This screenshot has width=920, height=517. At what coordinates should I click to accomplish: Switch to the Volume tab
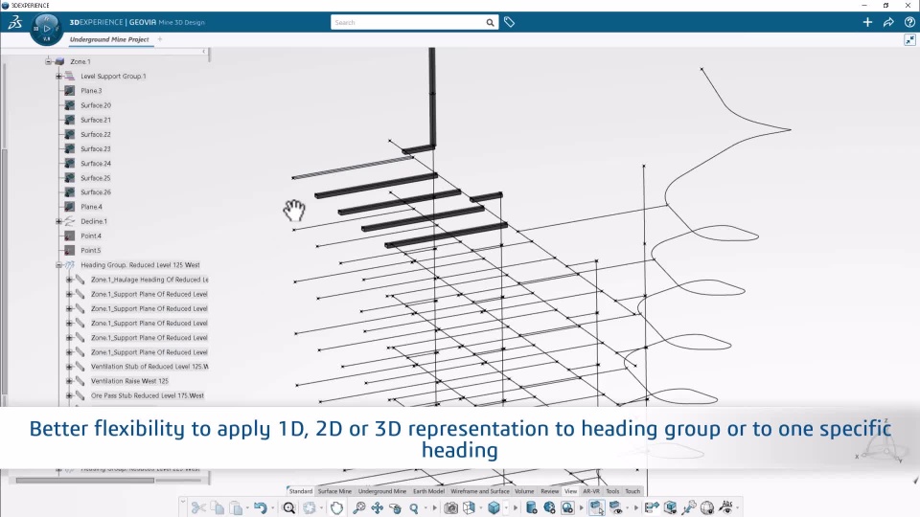[524, 491]
